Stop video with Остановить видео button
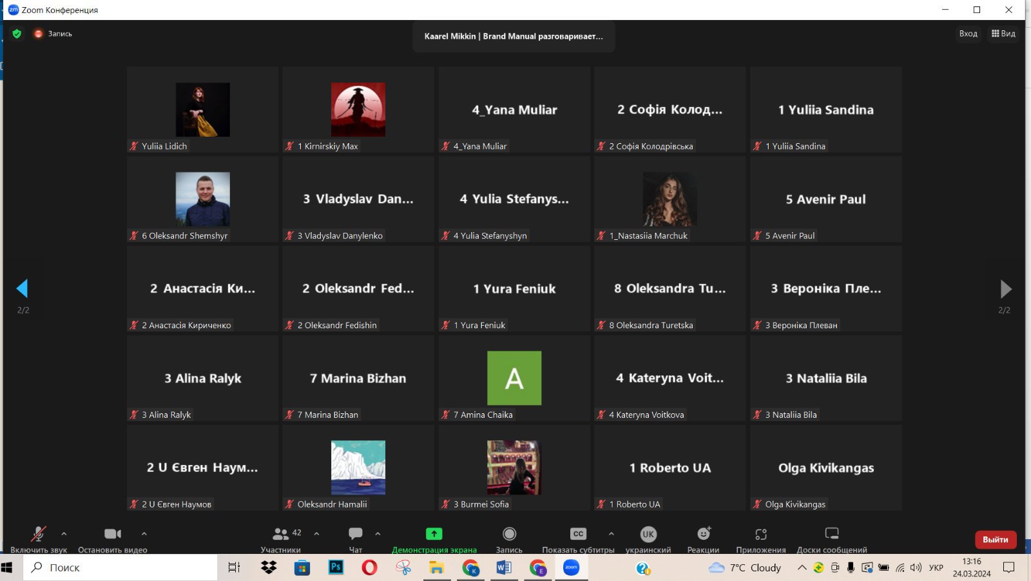Screen dimensions: 1031x581 click(x=113, y=539)
